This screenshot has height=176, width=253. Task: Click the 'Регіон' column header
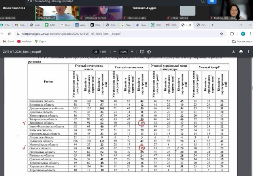tap(48, 81)
